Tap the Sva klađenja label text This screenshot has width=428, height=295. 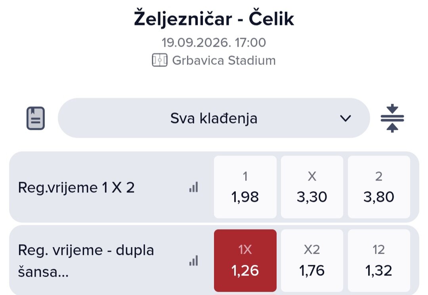(x=214, y=118)
